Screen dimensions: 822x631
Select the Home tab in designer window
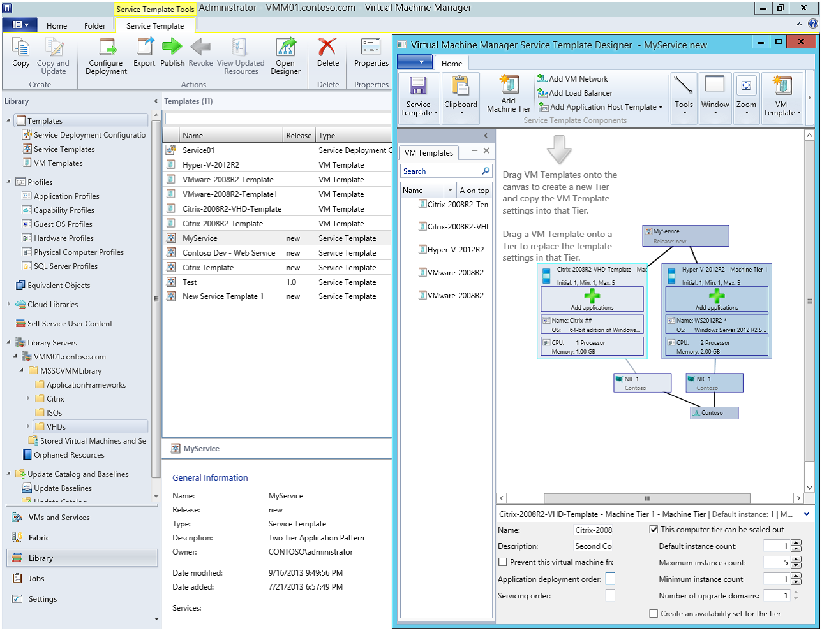point(452,63)
